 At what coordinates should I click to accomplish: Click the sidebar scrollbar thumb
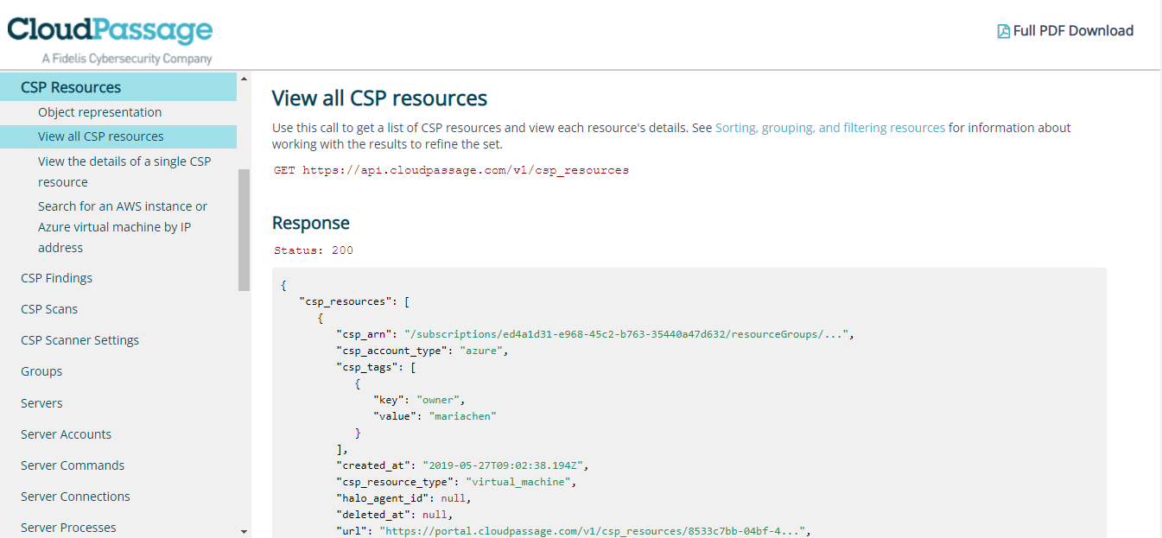[244, 230]
